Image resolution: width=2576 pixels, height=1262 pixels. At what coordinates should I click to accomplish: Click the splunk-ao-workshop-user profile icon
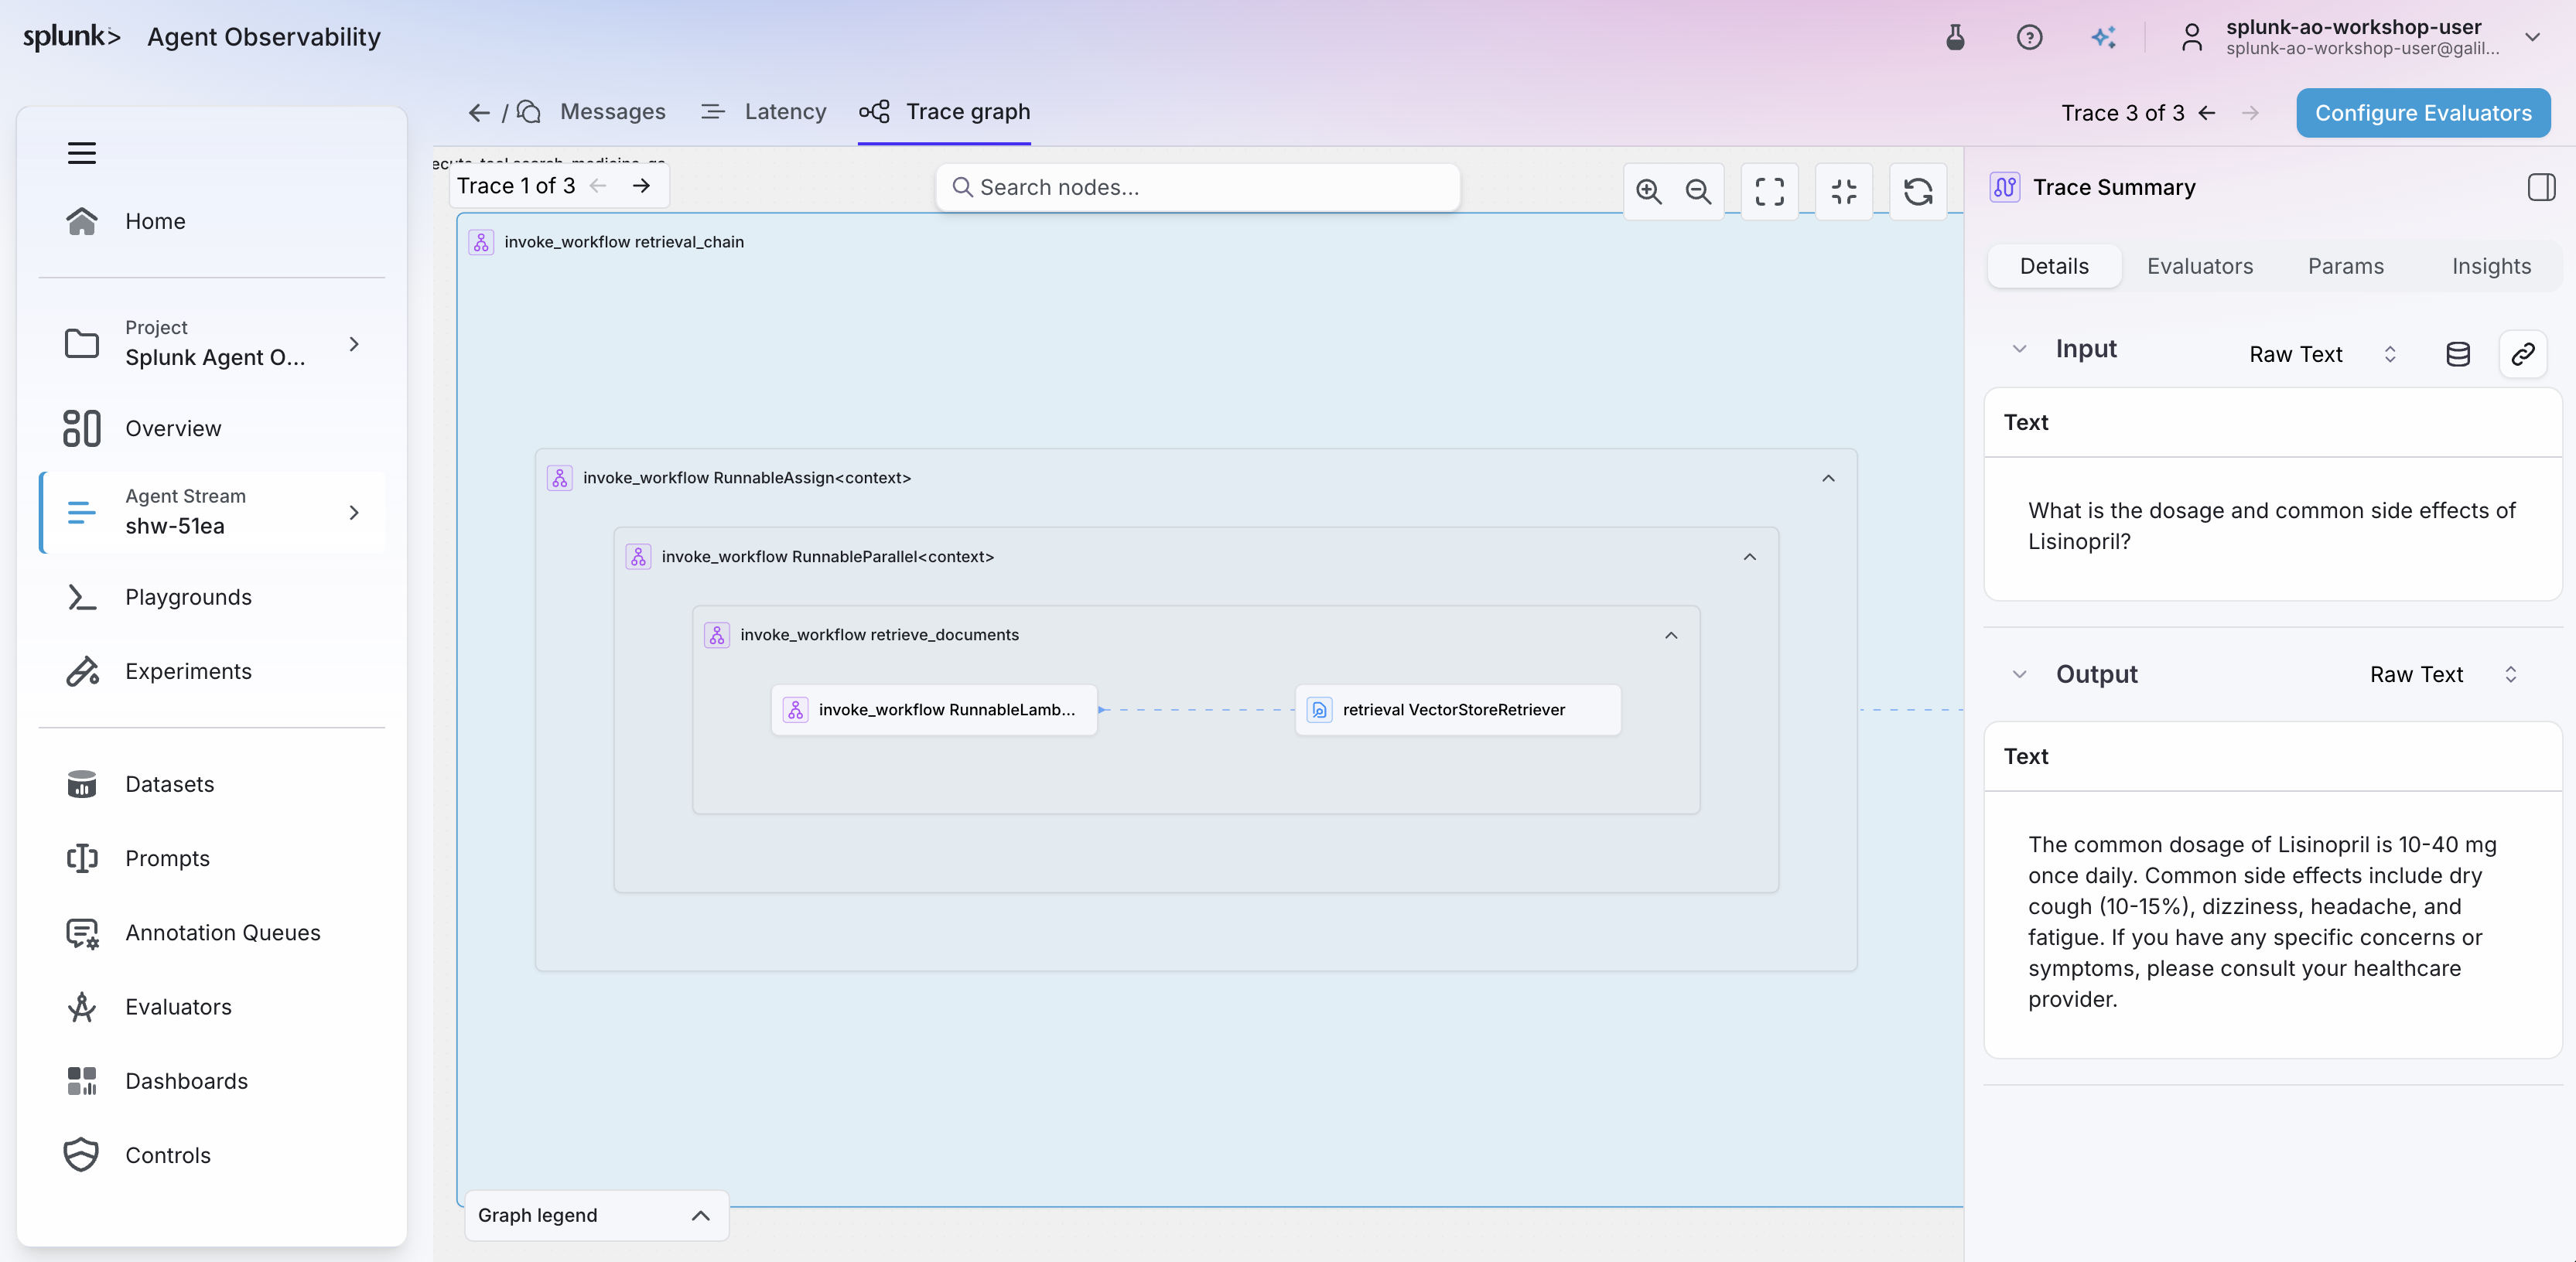2192,38
